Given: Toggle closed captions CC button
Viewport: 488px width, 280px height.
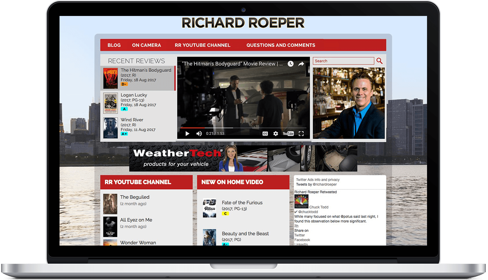Looking at the screenshot, I should [265, 134].
